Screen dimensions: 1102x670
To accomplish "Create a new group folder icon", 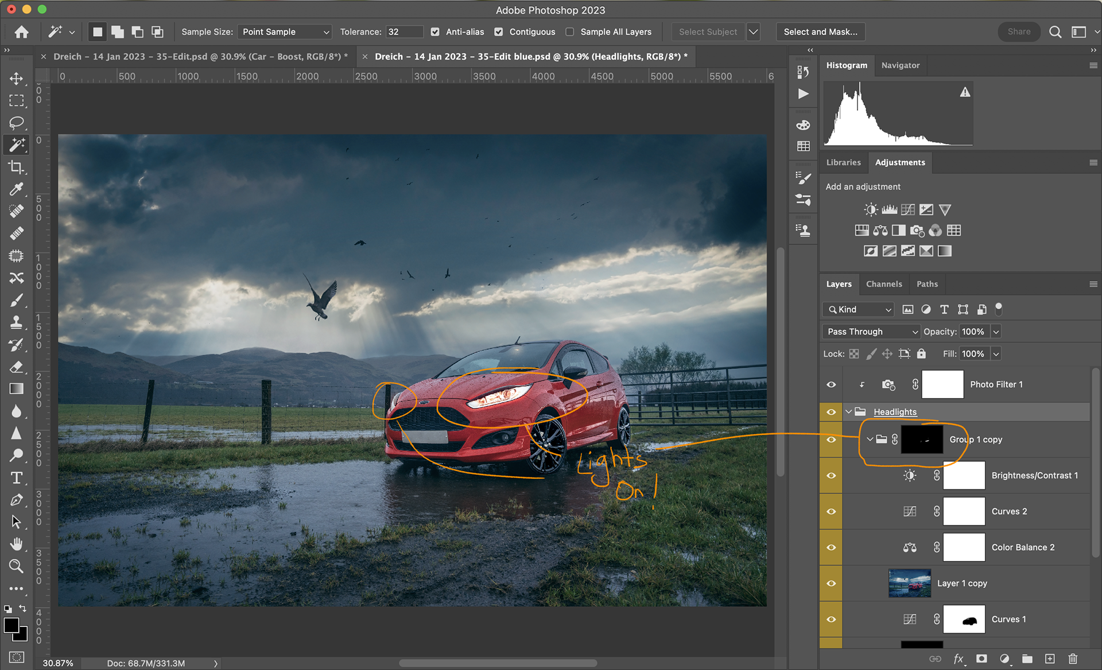I will tap(1027, 659).
